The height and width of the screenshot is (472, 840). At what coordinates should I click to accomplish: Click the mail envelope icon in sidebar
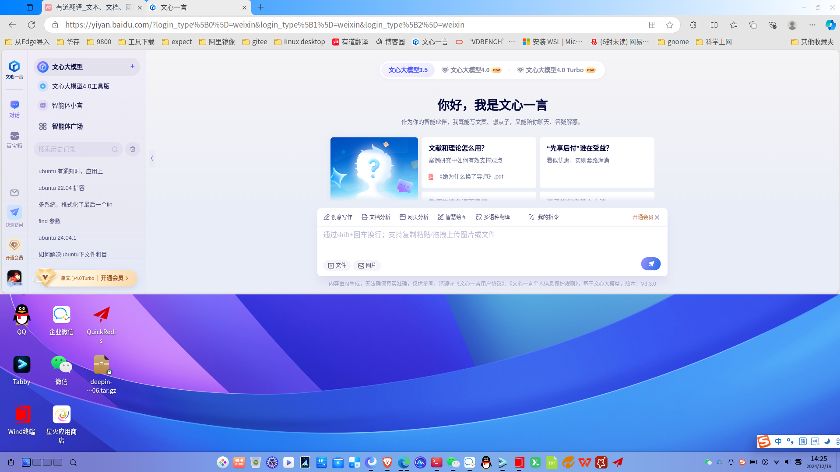pos(14,192)
